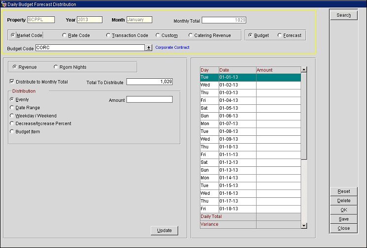The height and width of the screenshot is (248, 367).
Task: Click the Update button
Action: click(164, 231)
